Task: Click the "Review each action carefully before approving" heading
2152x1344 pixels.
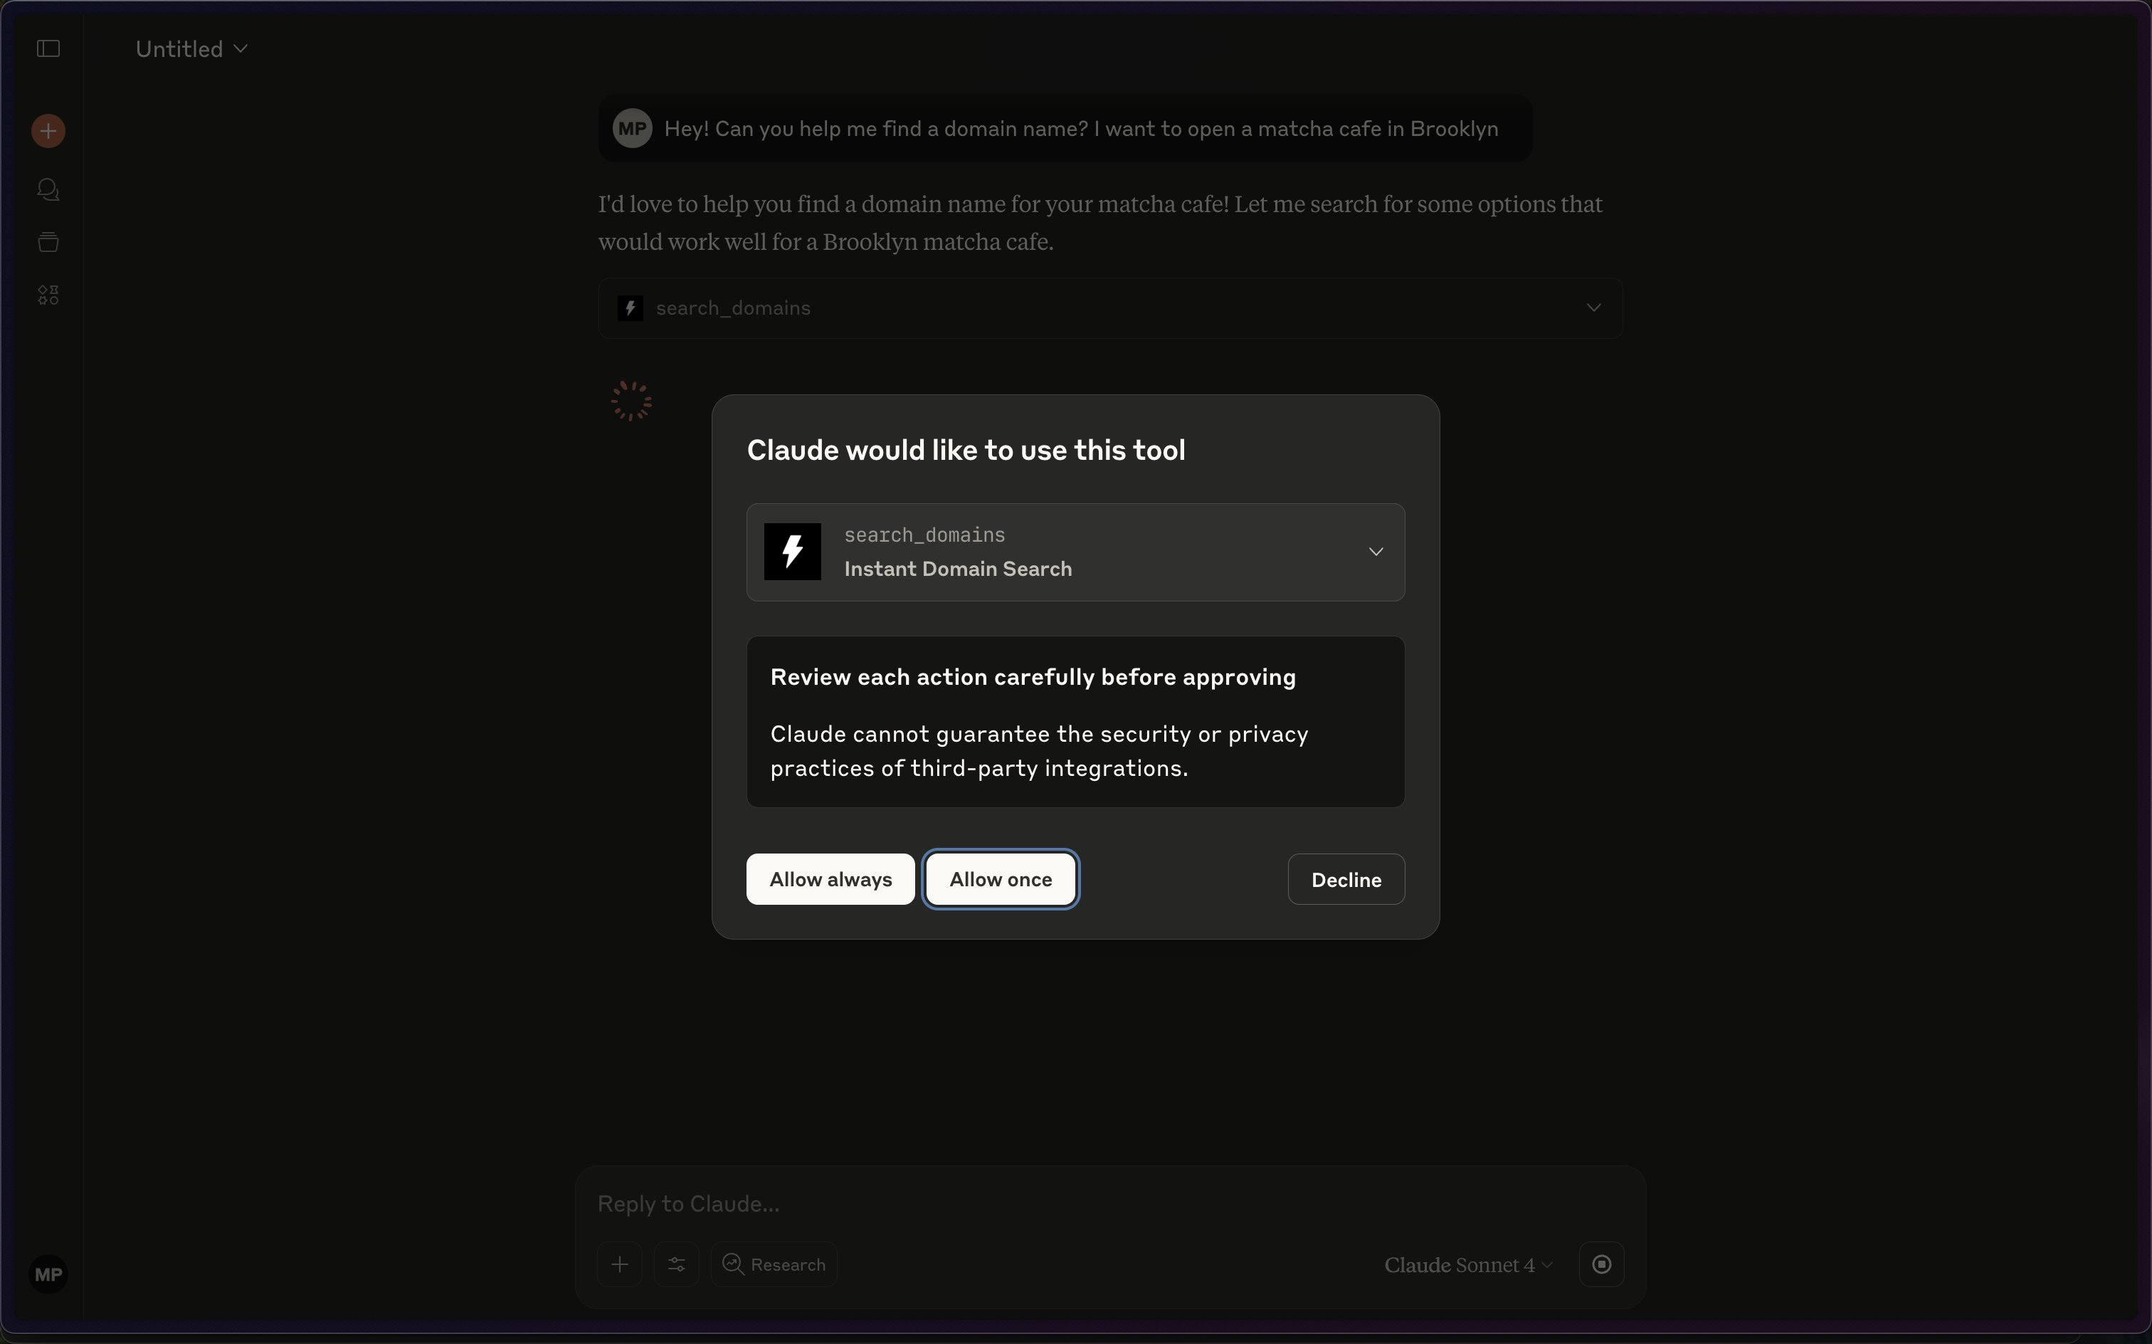Action: pyautogui.click(x=1033, y=677)
